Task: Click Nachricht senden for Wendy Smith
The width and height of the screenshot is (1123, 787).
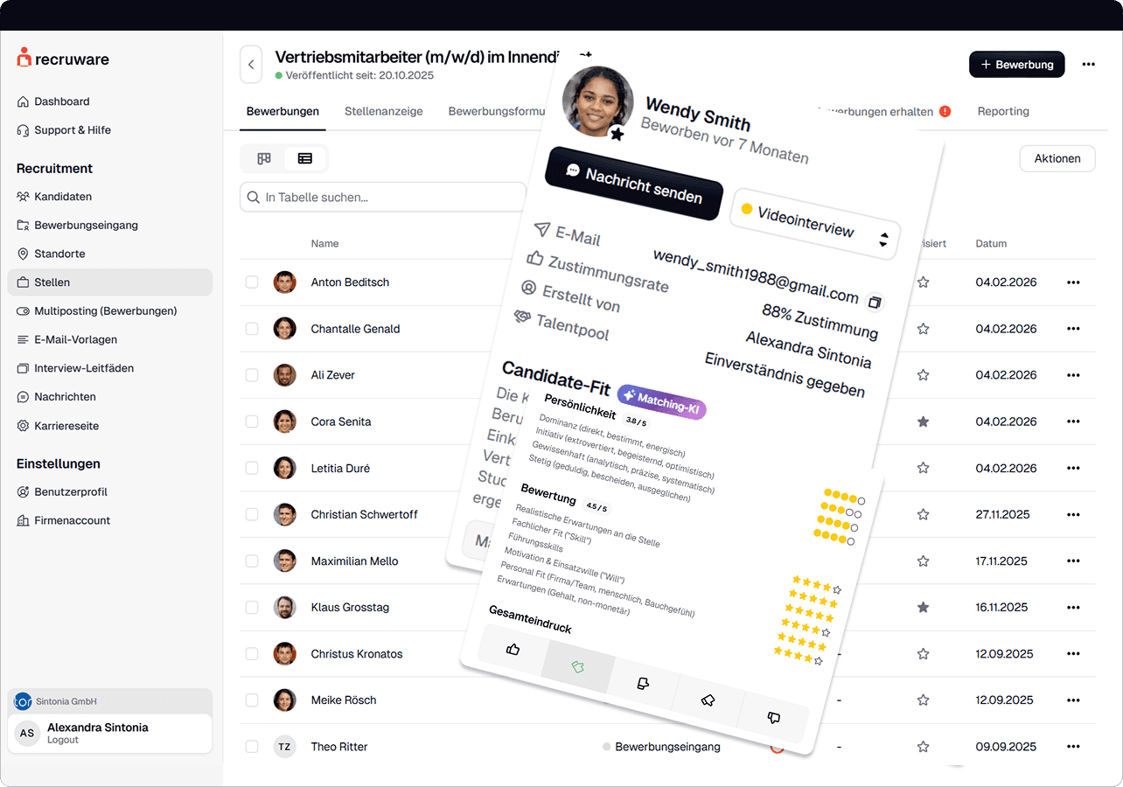Action: pyautogui.click(x=634, y=184)
